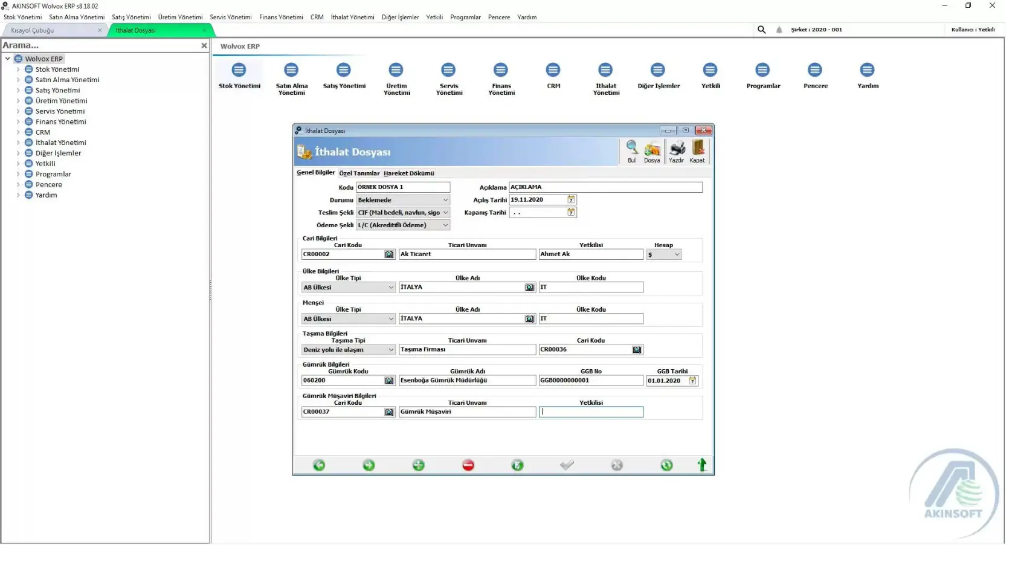Expand Stok Yönetimi tree node
Viewport: 1015px width, 571px height.
point(18,70)
